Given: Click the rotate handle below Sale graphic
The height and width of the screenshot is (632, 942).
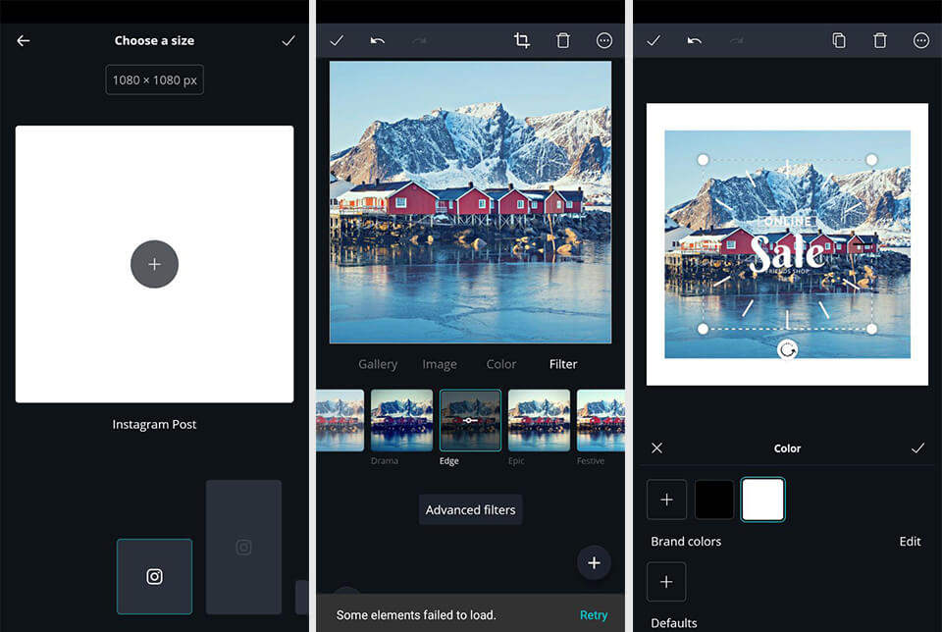Looking at the screenshot, I should [x=787, y=349].
